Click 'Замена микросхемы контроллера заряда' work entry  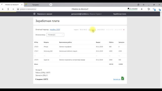click(72, 60)
